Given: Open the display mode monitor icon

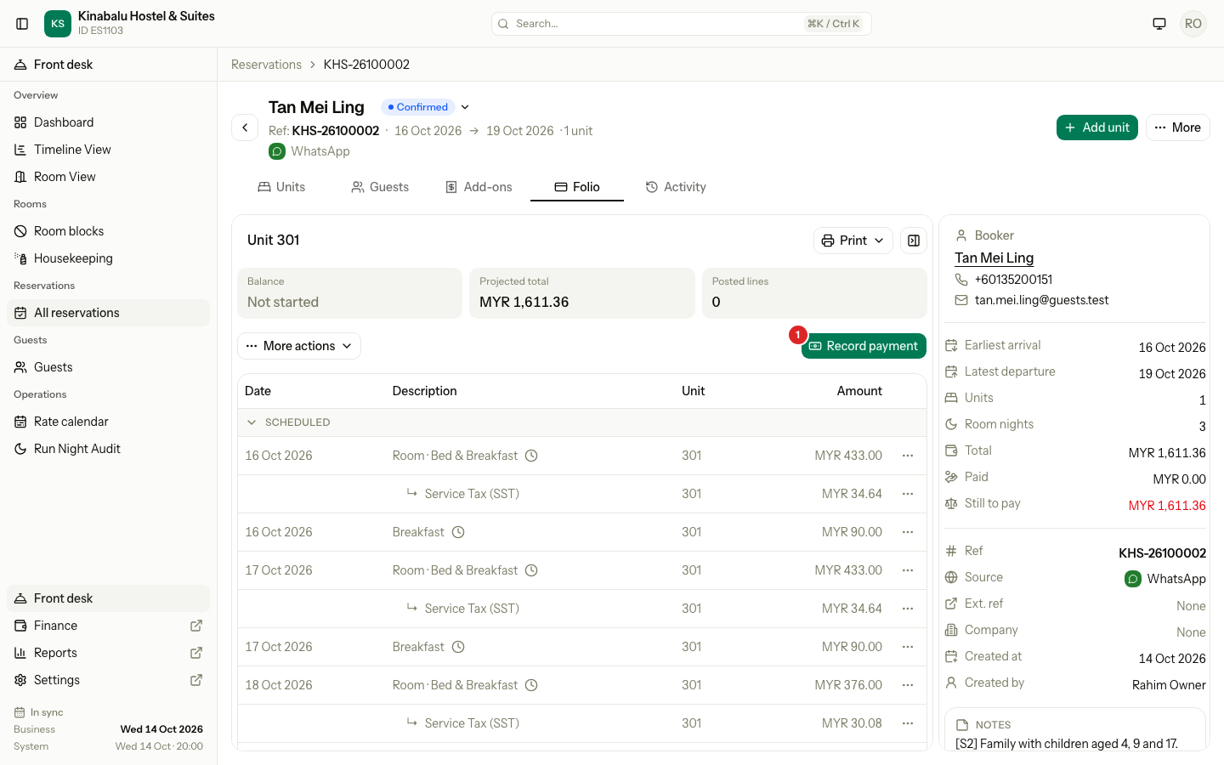Looking at the screenshot, I should point(1159,24).
